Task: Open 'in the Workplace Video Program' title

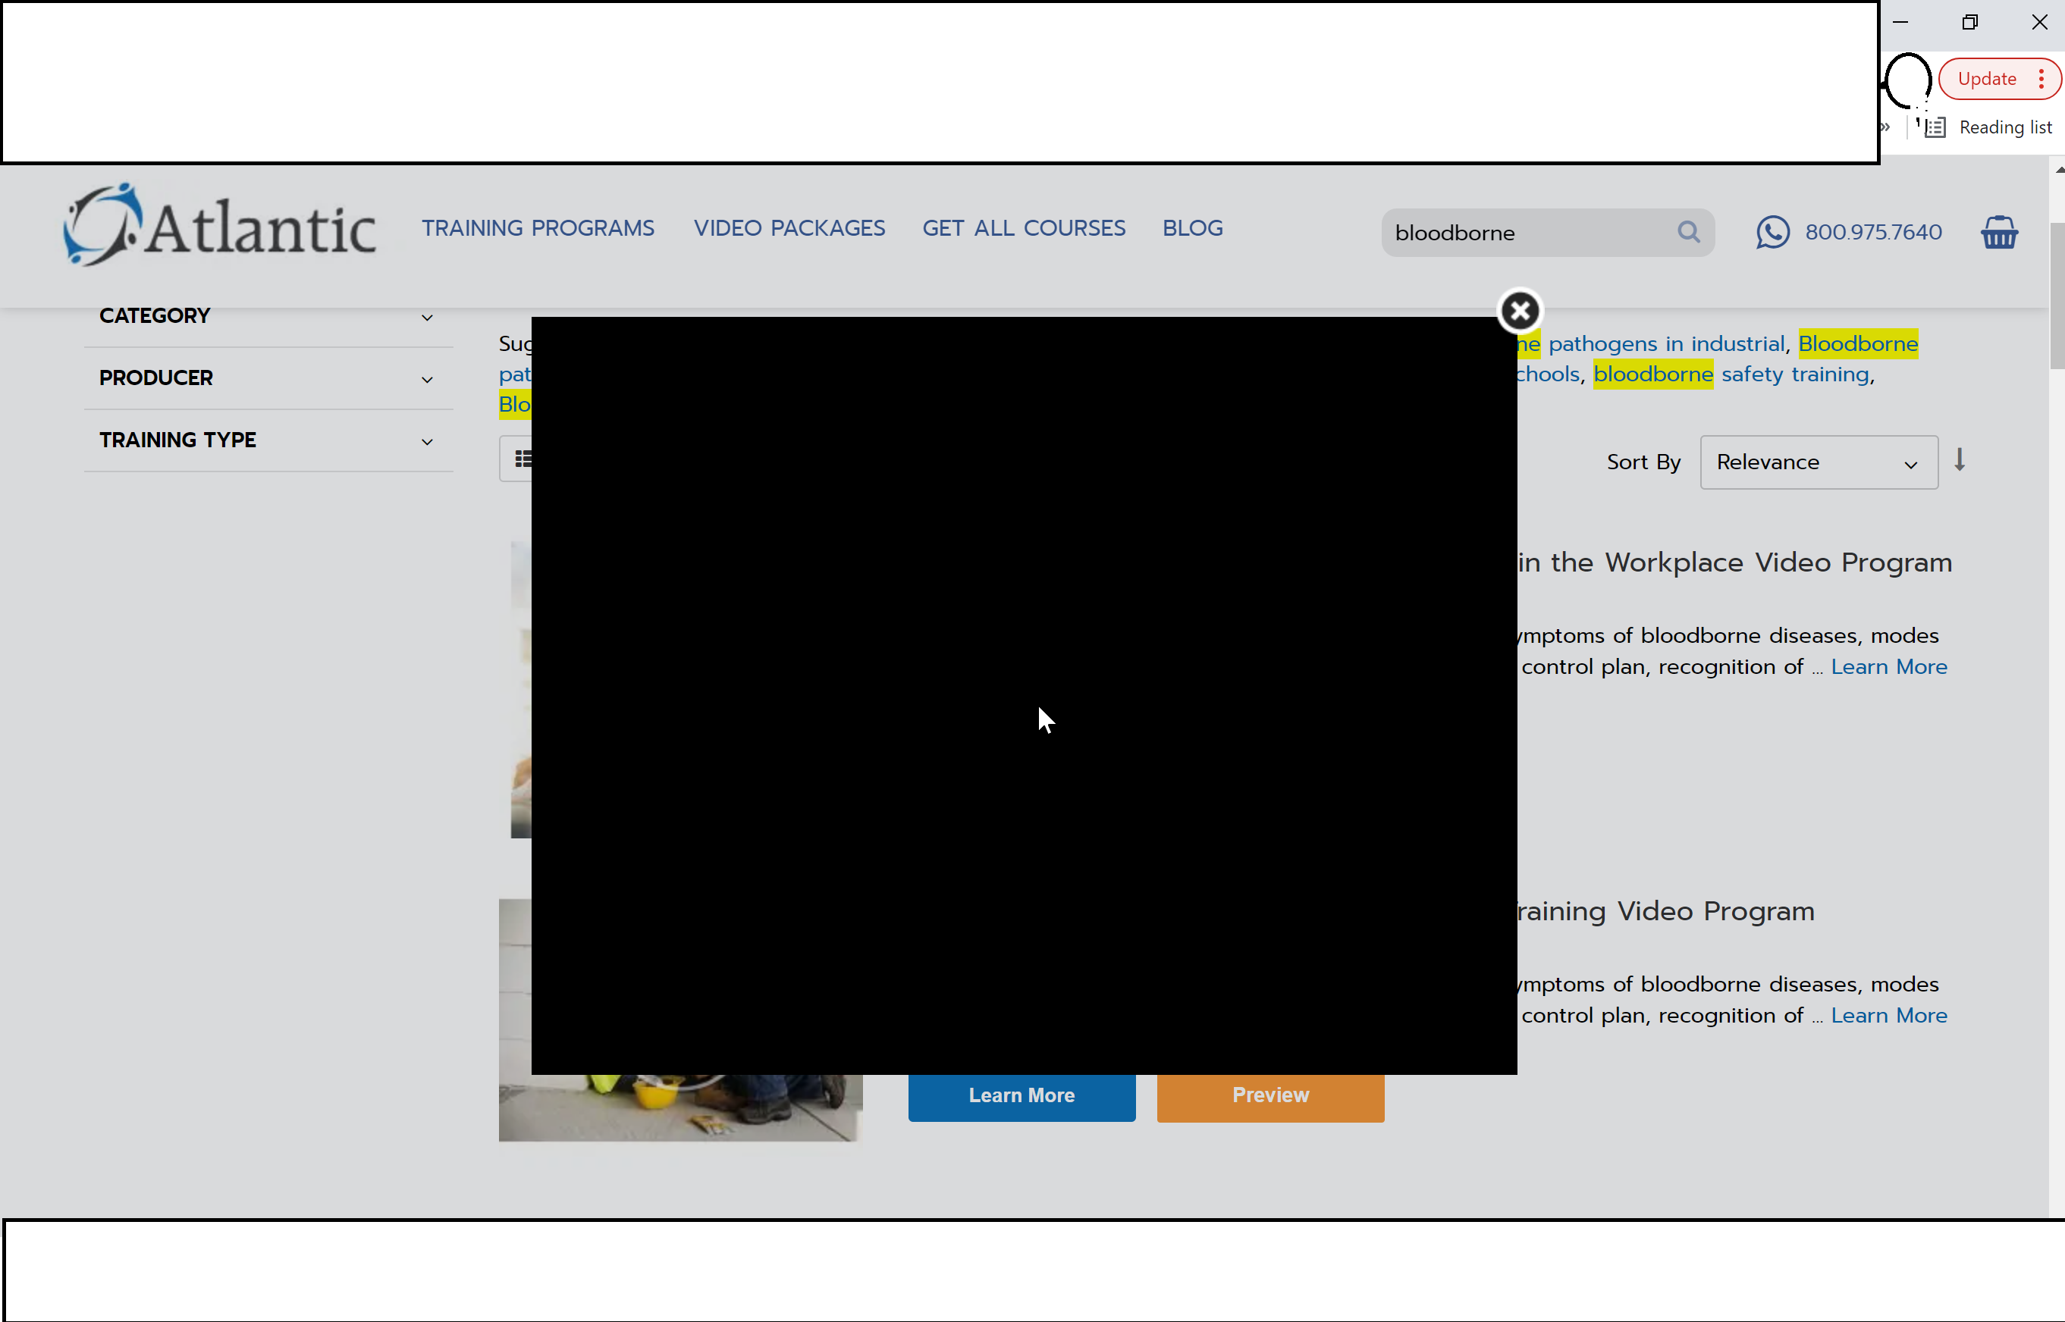Action: 1734,562
